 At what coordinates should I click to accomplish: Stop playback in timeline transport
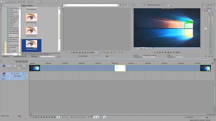point(44,117)
